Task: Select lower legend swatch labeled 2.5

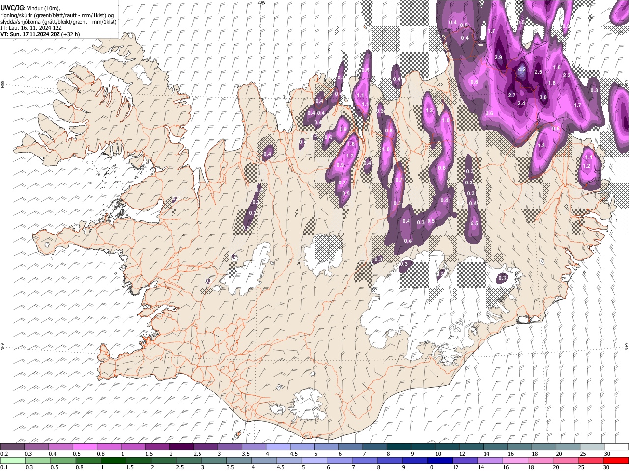Action: coord(189,460)
